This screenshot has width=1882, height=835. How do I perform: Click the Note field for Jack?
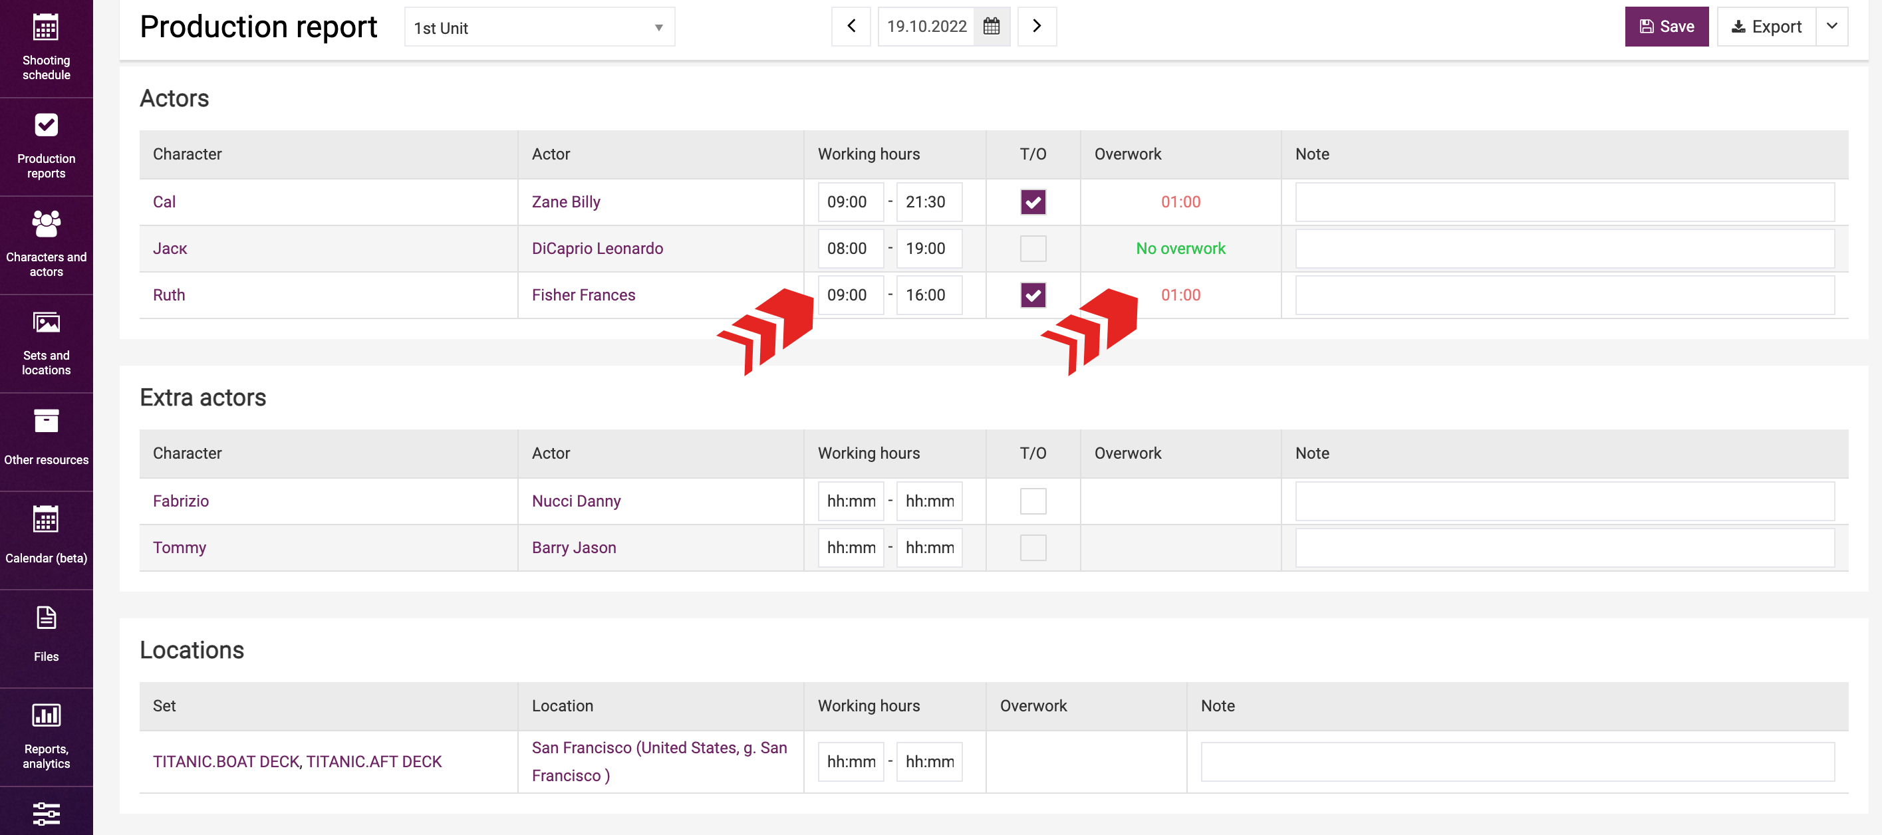click(1565, 249)
